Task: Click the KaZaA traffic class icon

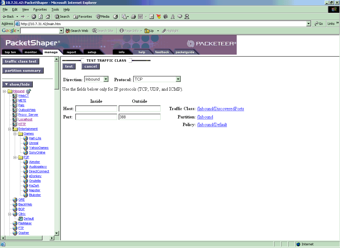Action: pos(26,186)
